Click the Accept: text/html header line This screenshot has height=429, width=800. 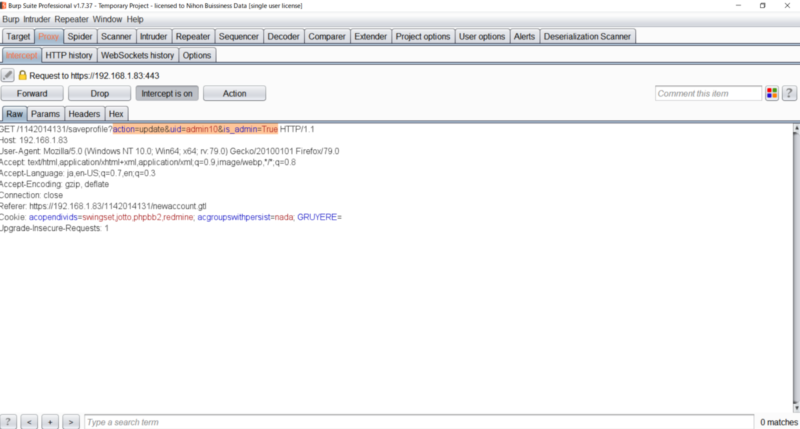(x=148, y=162)
